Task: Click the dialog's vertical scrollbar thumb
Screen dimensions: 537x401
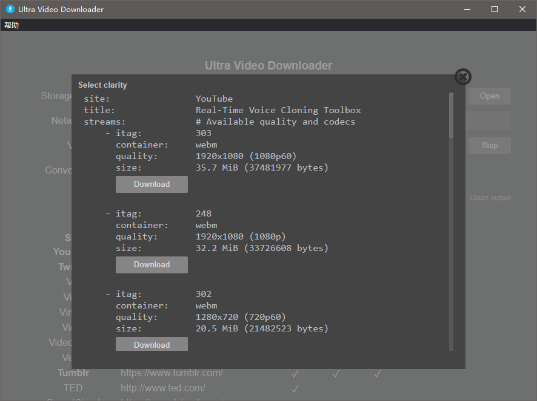Action: pos(451,115)
